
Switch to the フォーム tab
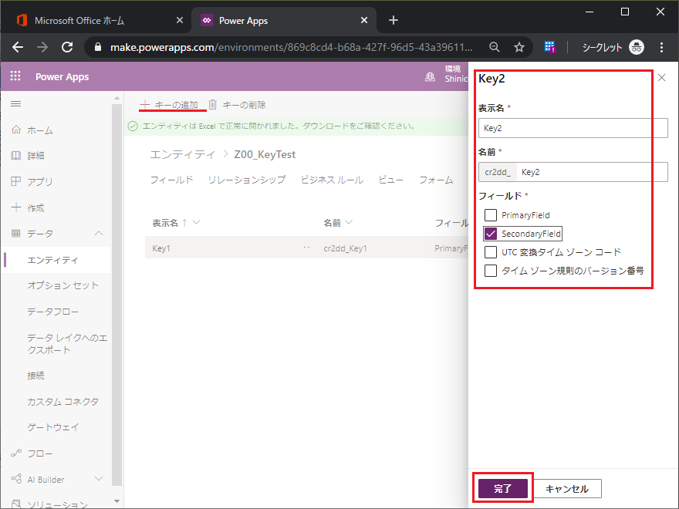click(436, 180)
